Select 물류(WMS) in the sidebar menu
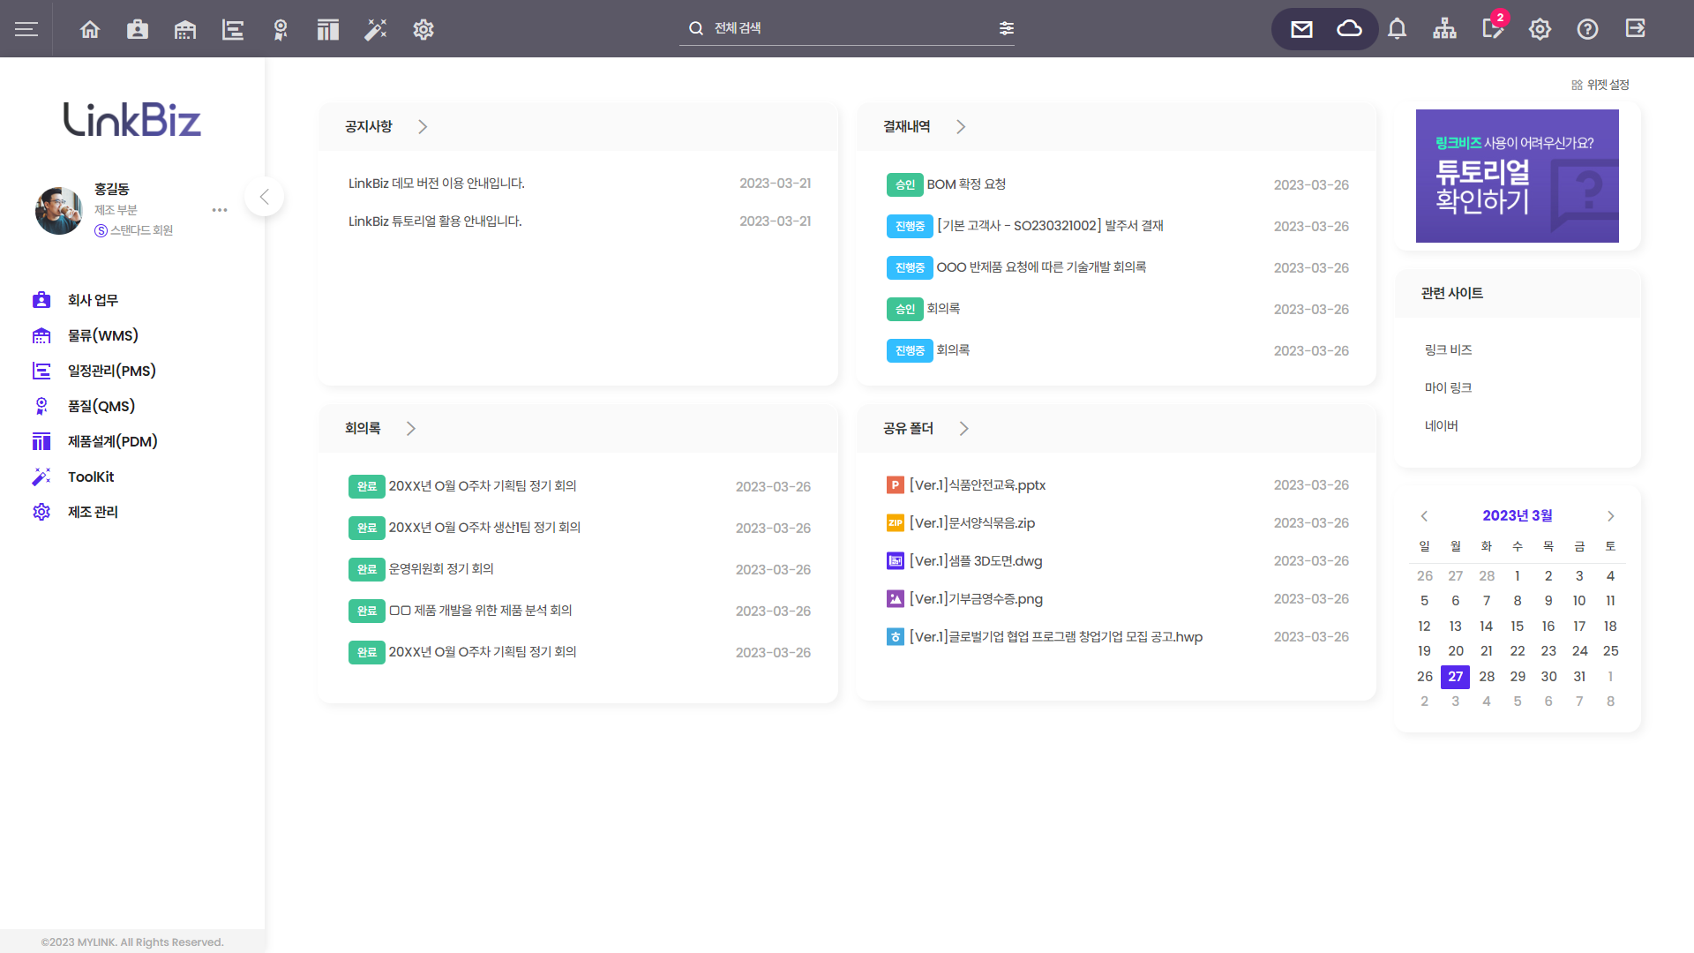This screenshot has width=1694, height=953. 102,335
